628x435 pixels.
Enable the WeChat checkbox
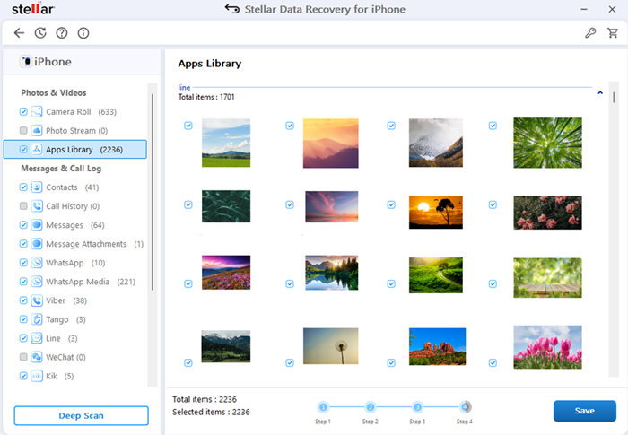pyautogui.click(x=23, y=357)
